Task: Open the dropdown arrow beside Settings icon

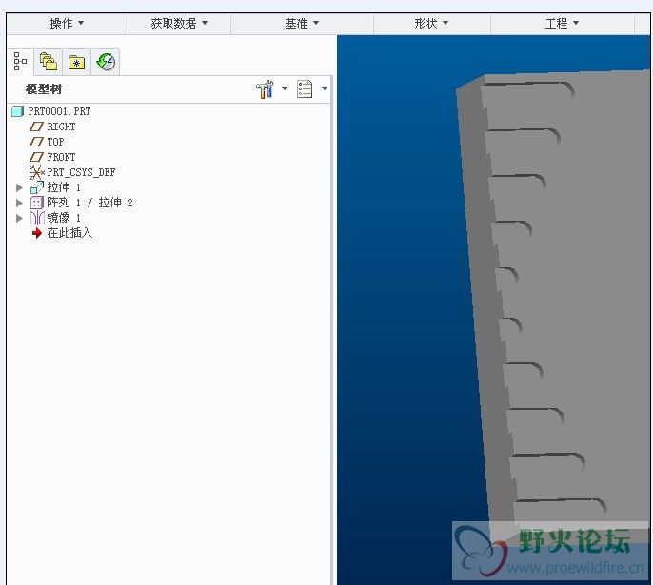Action: click(285, 88)
